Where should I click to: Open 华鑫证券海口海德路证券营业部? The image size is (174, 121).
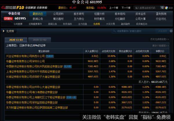coord(32,92)
